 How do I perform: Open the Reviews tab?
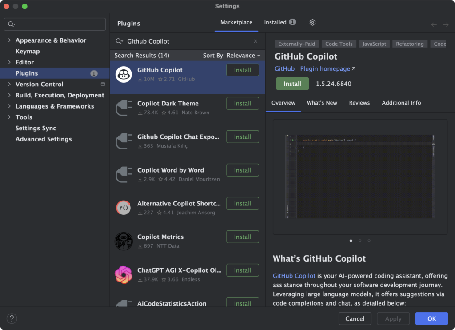coord(359,103)
